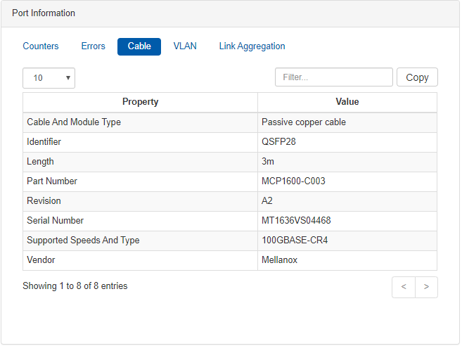Click the Supported Speeds value 100GBASE-CR4
This screenshot has height=346, width=462.
point(295,241)
